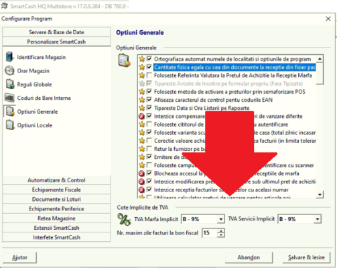Click the star icon beside Foloseste varianta
Screen dimensions: 337x268
142,133
